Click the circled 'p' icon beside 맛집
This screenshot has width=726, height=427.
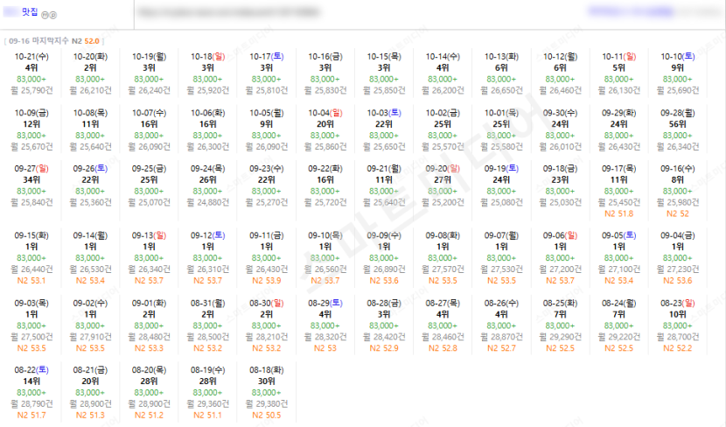click(x=52, y=15)
